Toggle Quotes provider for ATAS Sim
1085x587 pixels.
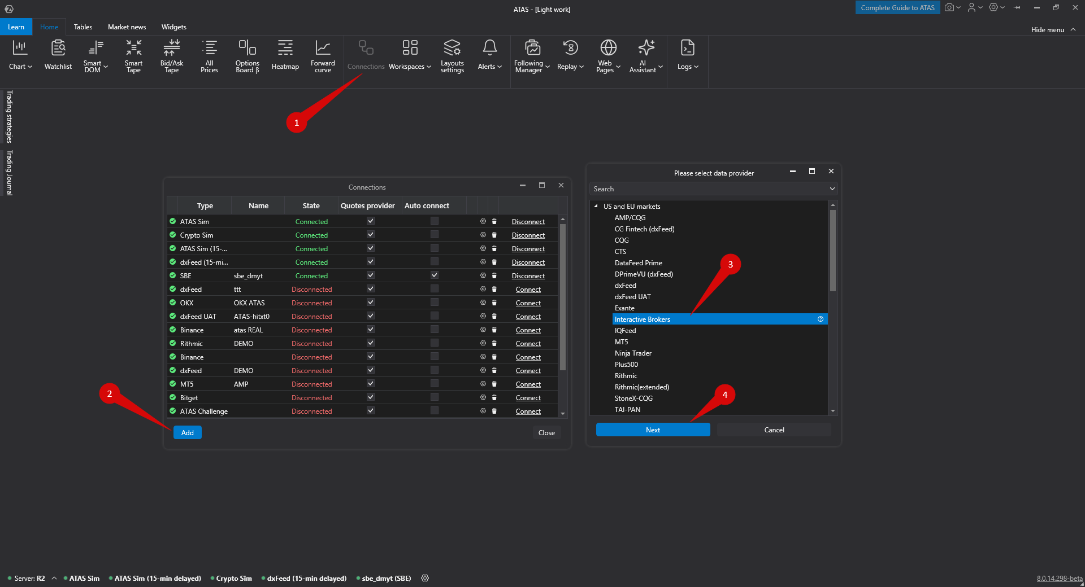click(x=371, y=221)
